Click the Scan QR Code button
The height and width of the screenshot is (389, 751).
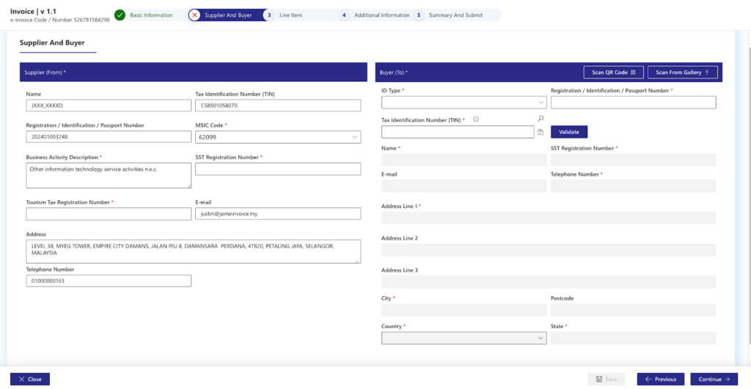click(x=613, y=72)
